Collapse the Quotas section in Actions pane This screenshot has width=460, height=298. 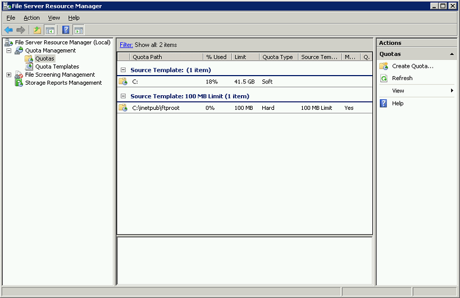452,54
